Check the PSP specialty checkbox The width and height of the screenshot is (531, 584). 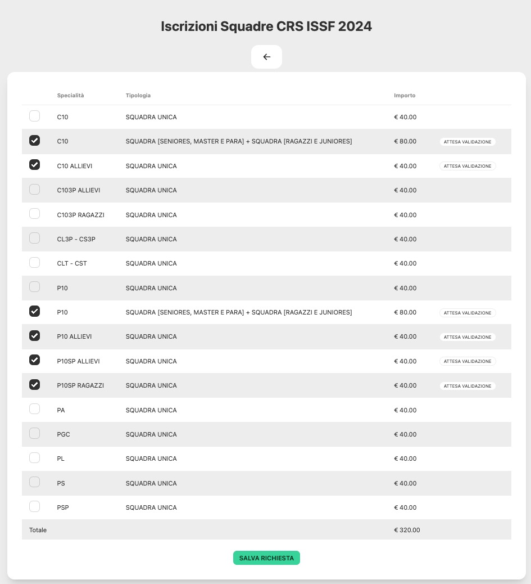(x=35, y=506)
